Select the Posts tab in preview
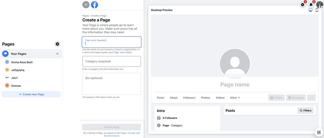Image resolution: width=324 pixels, height=138 pixels. pyautogui.click(x=160, y=98)
